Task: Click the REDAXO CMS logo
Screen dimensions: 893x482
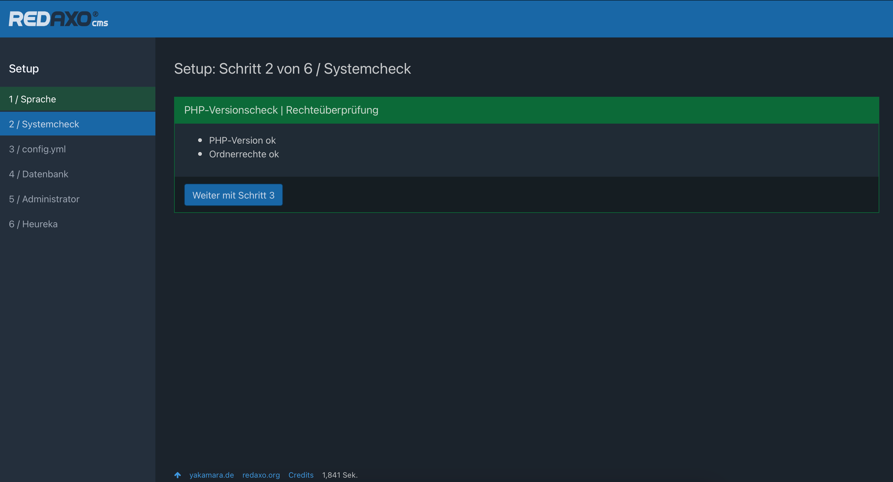Action: [x=58, y=19]
